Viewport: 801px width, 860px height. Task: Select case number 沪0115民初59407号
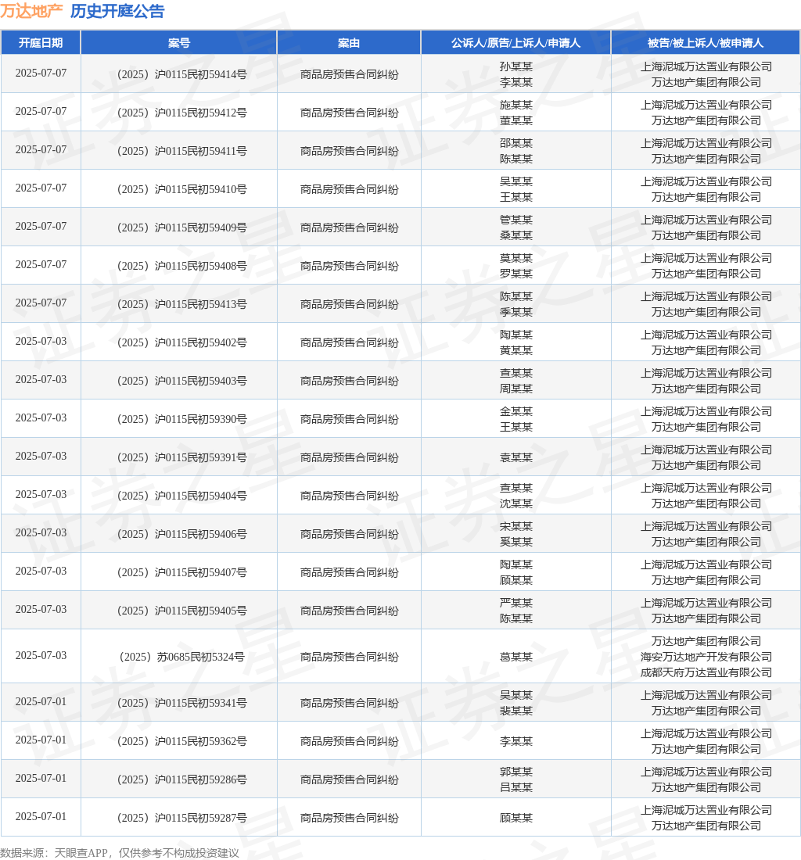tap(181, 573)
